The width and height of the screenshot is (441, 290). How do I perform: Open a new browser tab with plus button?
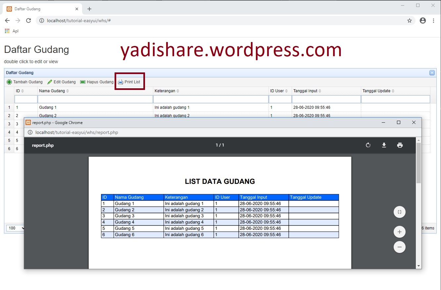tap(89, 9)
